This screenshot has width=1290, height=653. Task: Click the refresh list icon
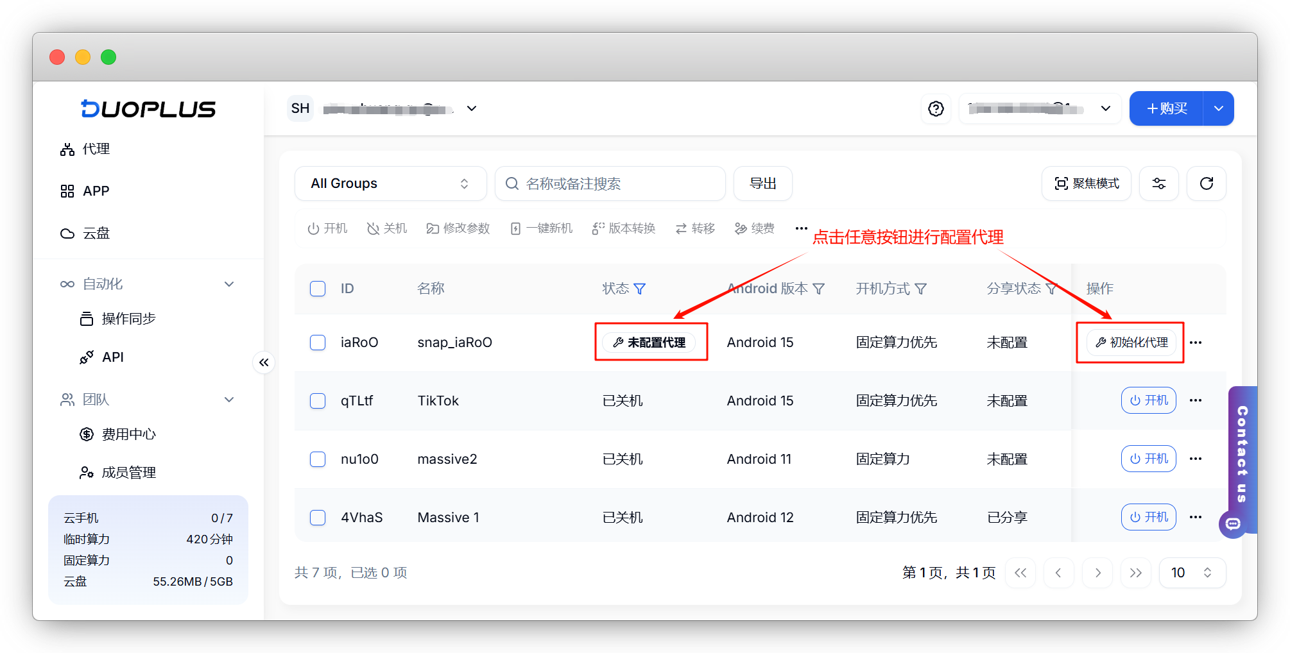tap(1206, 184)
